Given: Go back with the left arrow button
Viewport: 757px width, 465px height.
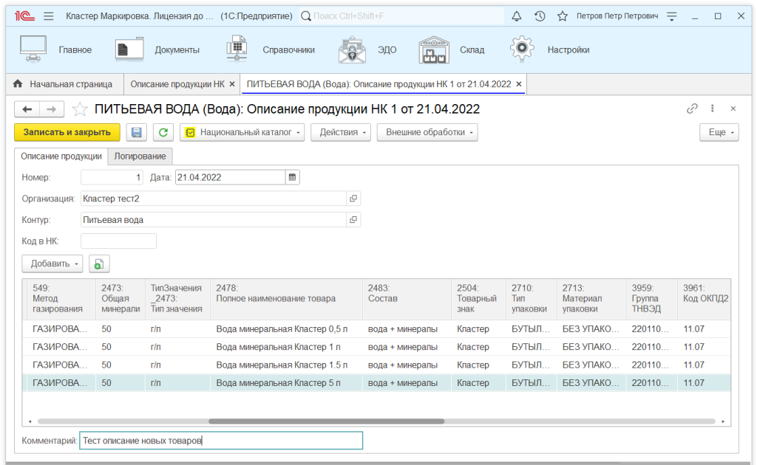Looking at the screenshot, I should 27,109.
